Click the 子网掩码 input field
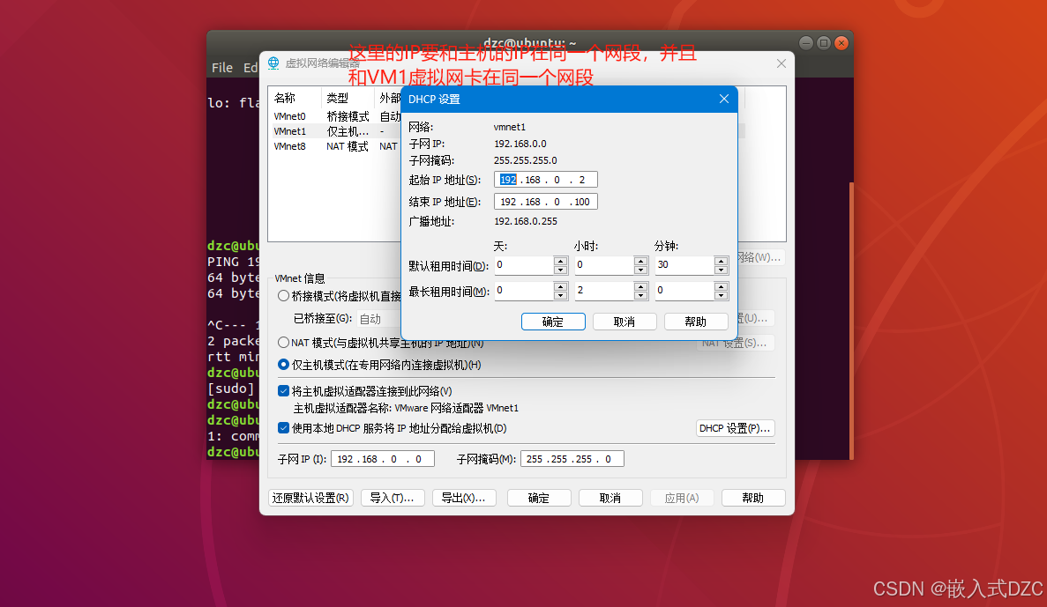1047x607 pixels. tap(572, 459)
